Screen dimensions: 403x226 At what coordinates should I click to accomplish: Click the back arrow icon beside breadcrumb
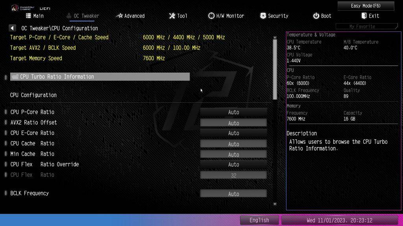point(13,28)
